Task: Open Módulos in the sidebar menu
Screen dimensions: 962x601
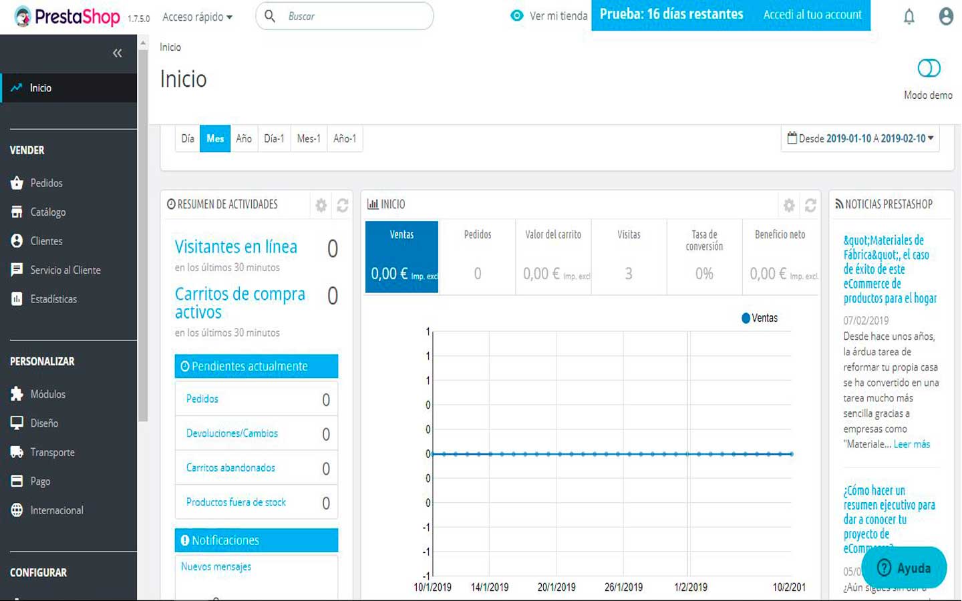Action: pyautogui.click(x=48, y=394)
